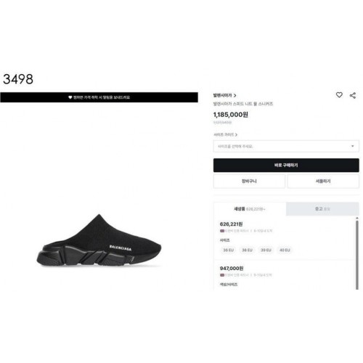Viewport: 363px width, 363px height.
Task: Click the share icon
Action: pos(353,95)
